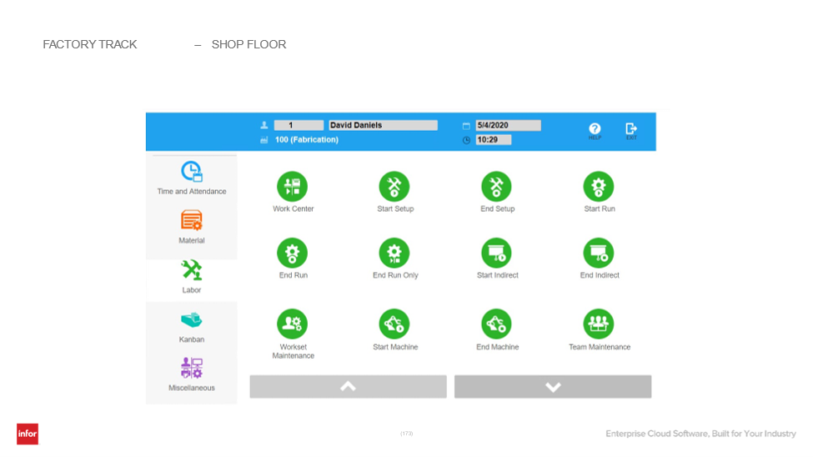Open the Work Center icon
This screenshot has width=813, height=457.
tap(293, 186)
